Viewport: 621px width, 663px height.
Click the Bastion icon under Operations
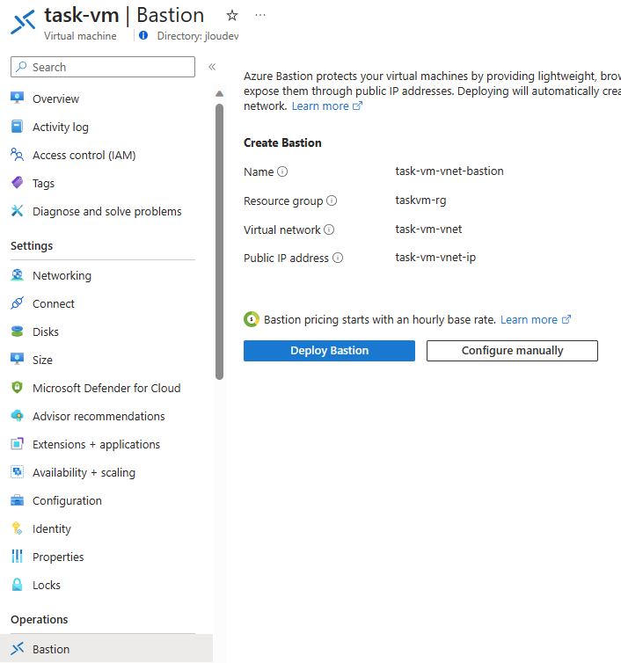pos(17,649)
